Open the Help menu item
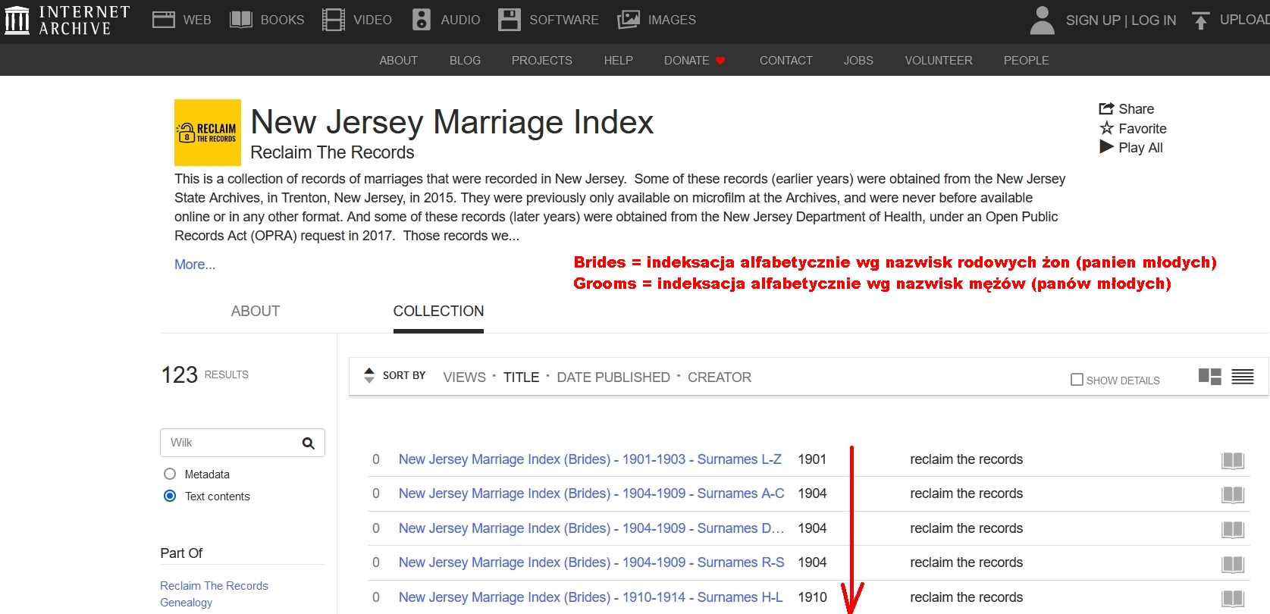The image size is (1270, 614). 618,60
